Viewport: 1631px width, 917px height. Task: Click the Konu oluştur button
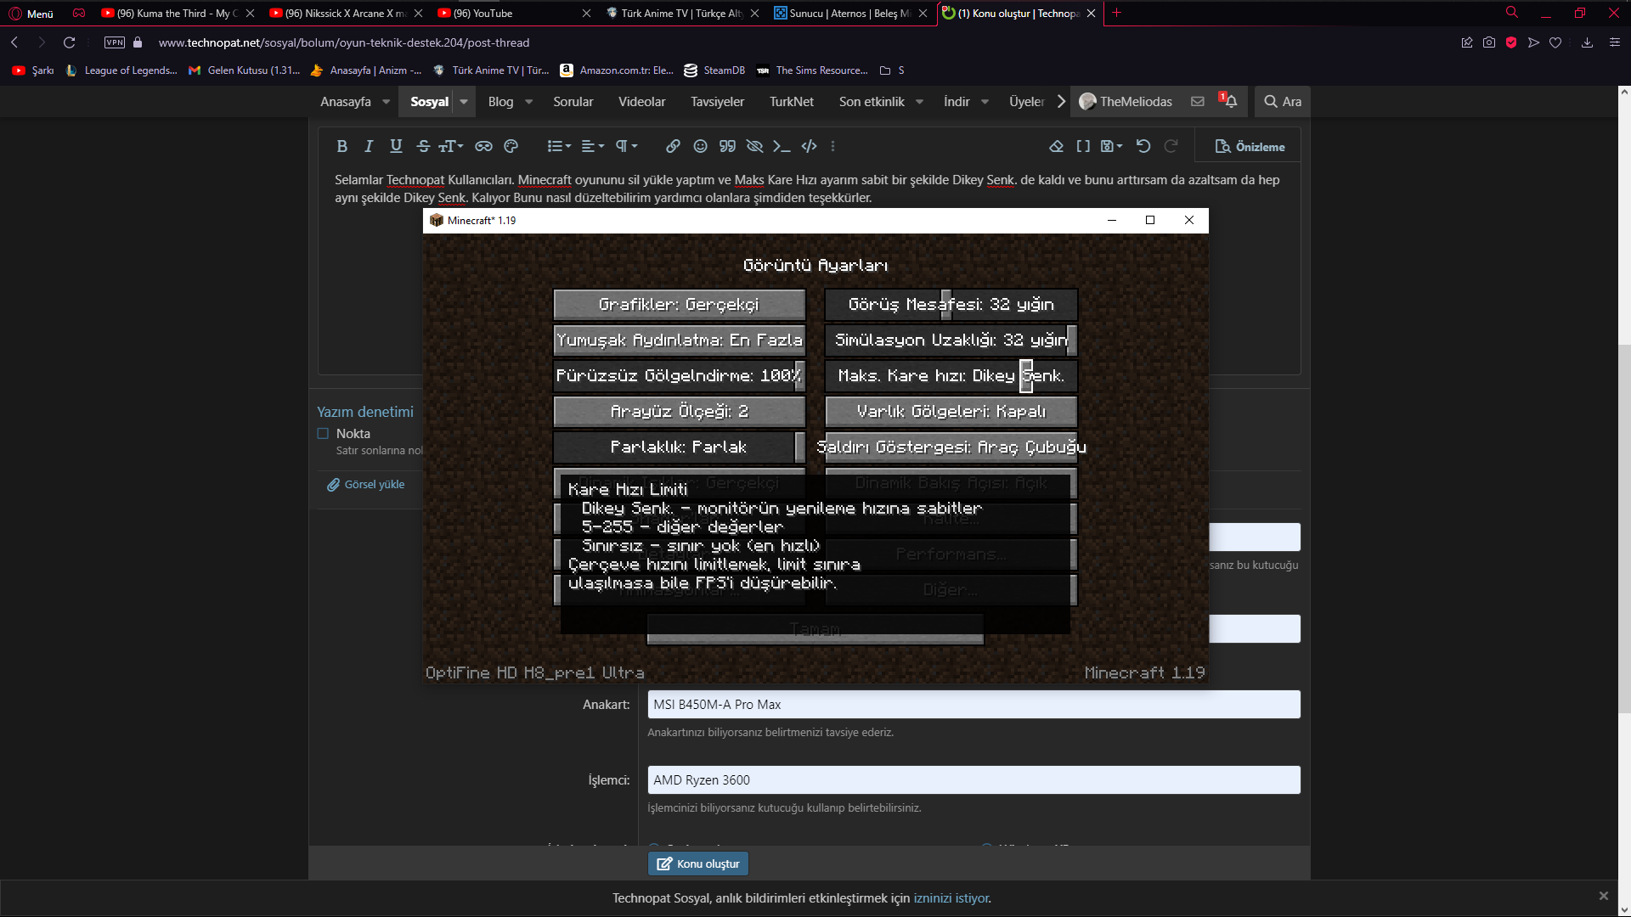[x=698, y=864]
